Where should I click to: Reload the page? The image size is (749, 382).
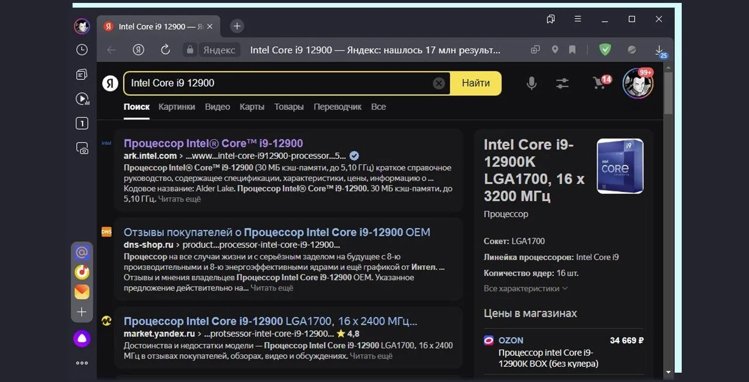pyautogui.click(x=166, y=50)
